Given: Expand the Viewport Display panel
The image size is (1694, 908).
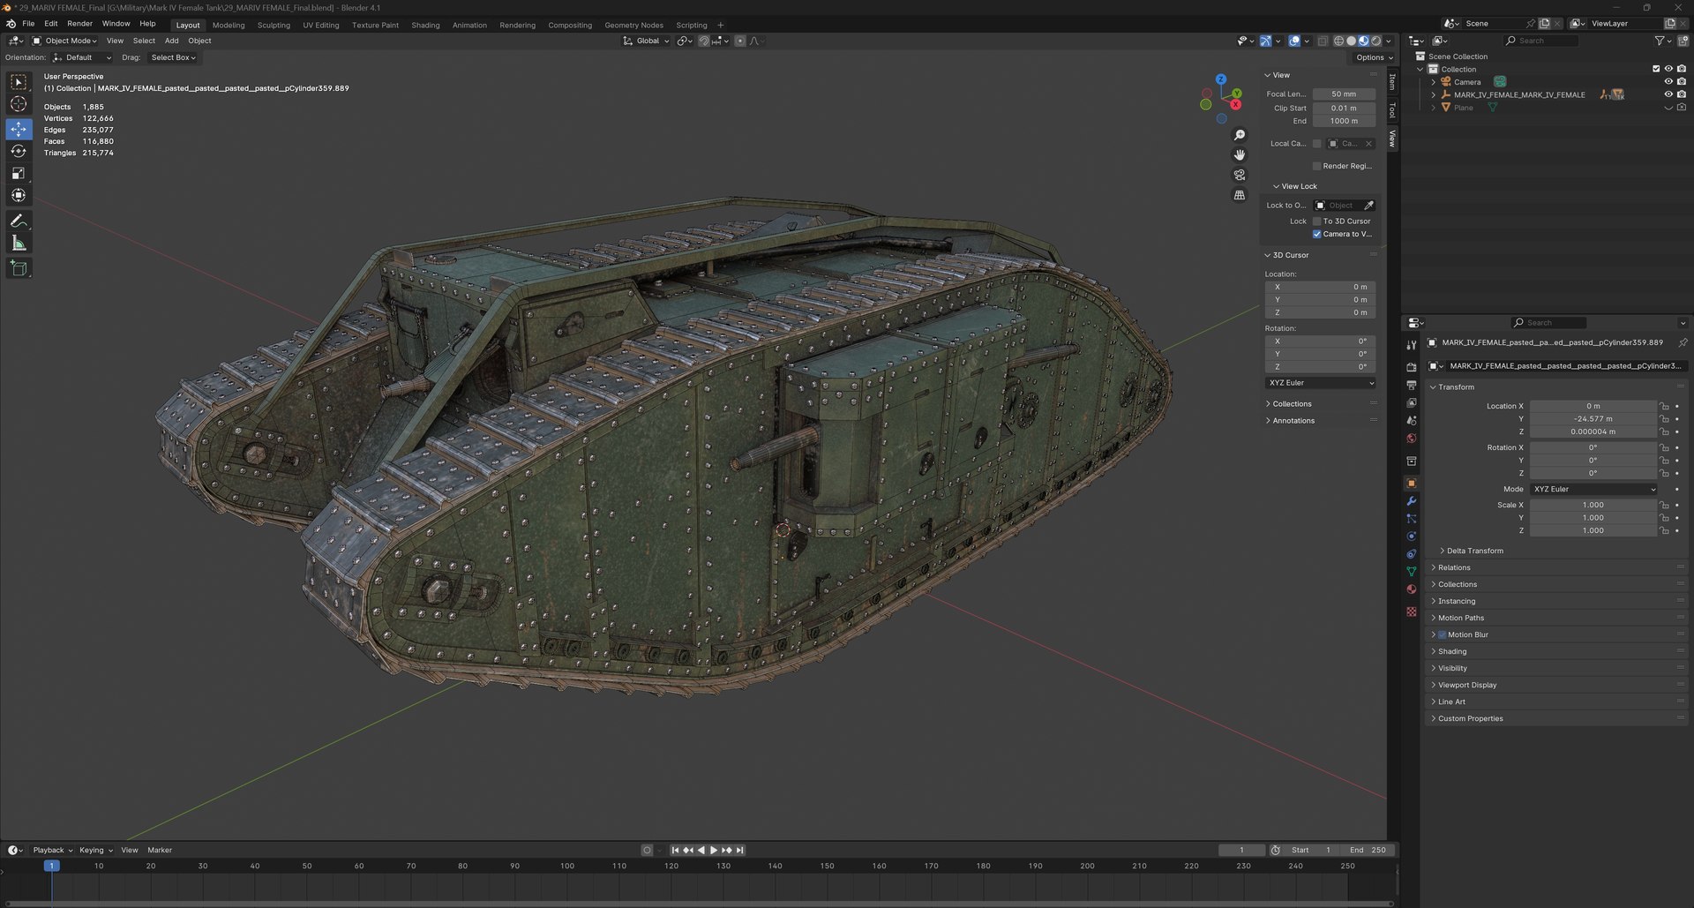Looking at the screenshot, I should (1466, 685).
